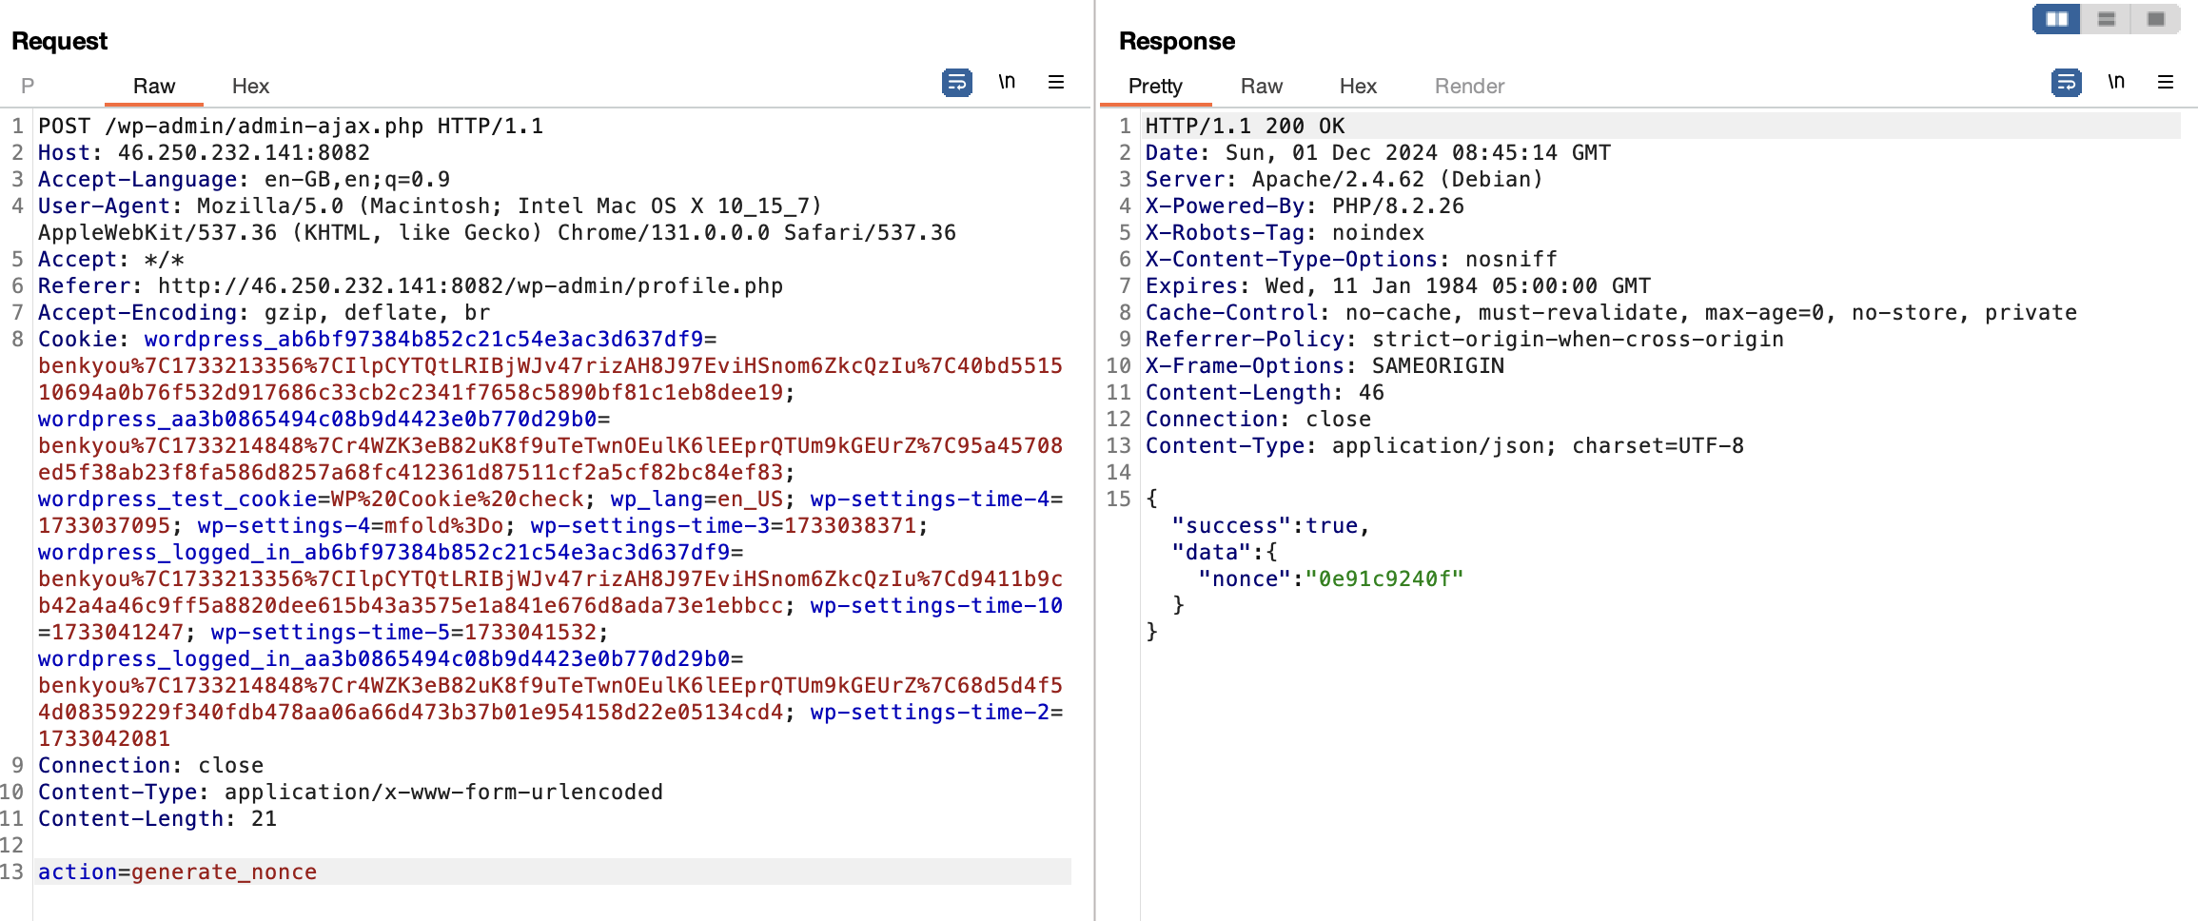
Task: Toggle show non-printable characters in Request panel
Action: pos(1007,82)
